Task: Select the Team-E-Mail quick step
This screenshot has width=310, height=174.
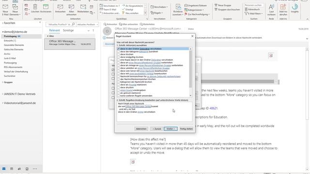Action: 108,9
